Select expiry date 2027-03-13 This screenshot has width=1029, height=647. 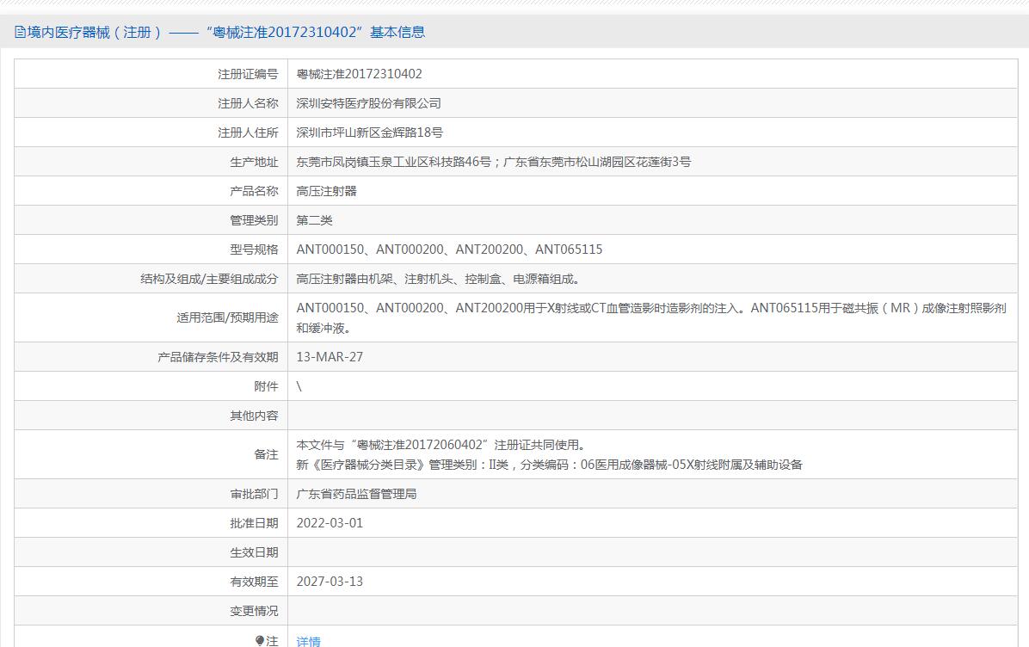[330, 582]
